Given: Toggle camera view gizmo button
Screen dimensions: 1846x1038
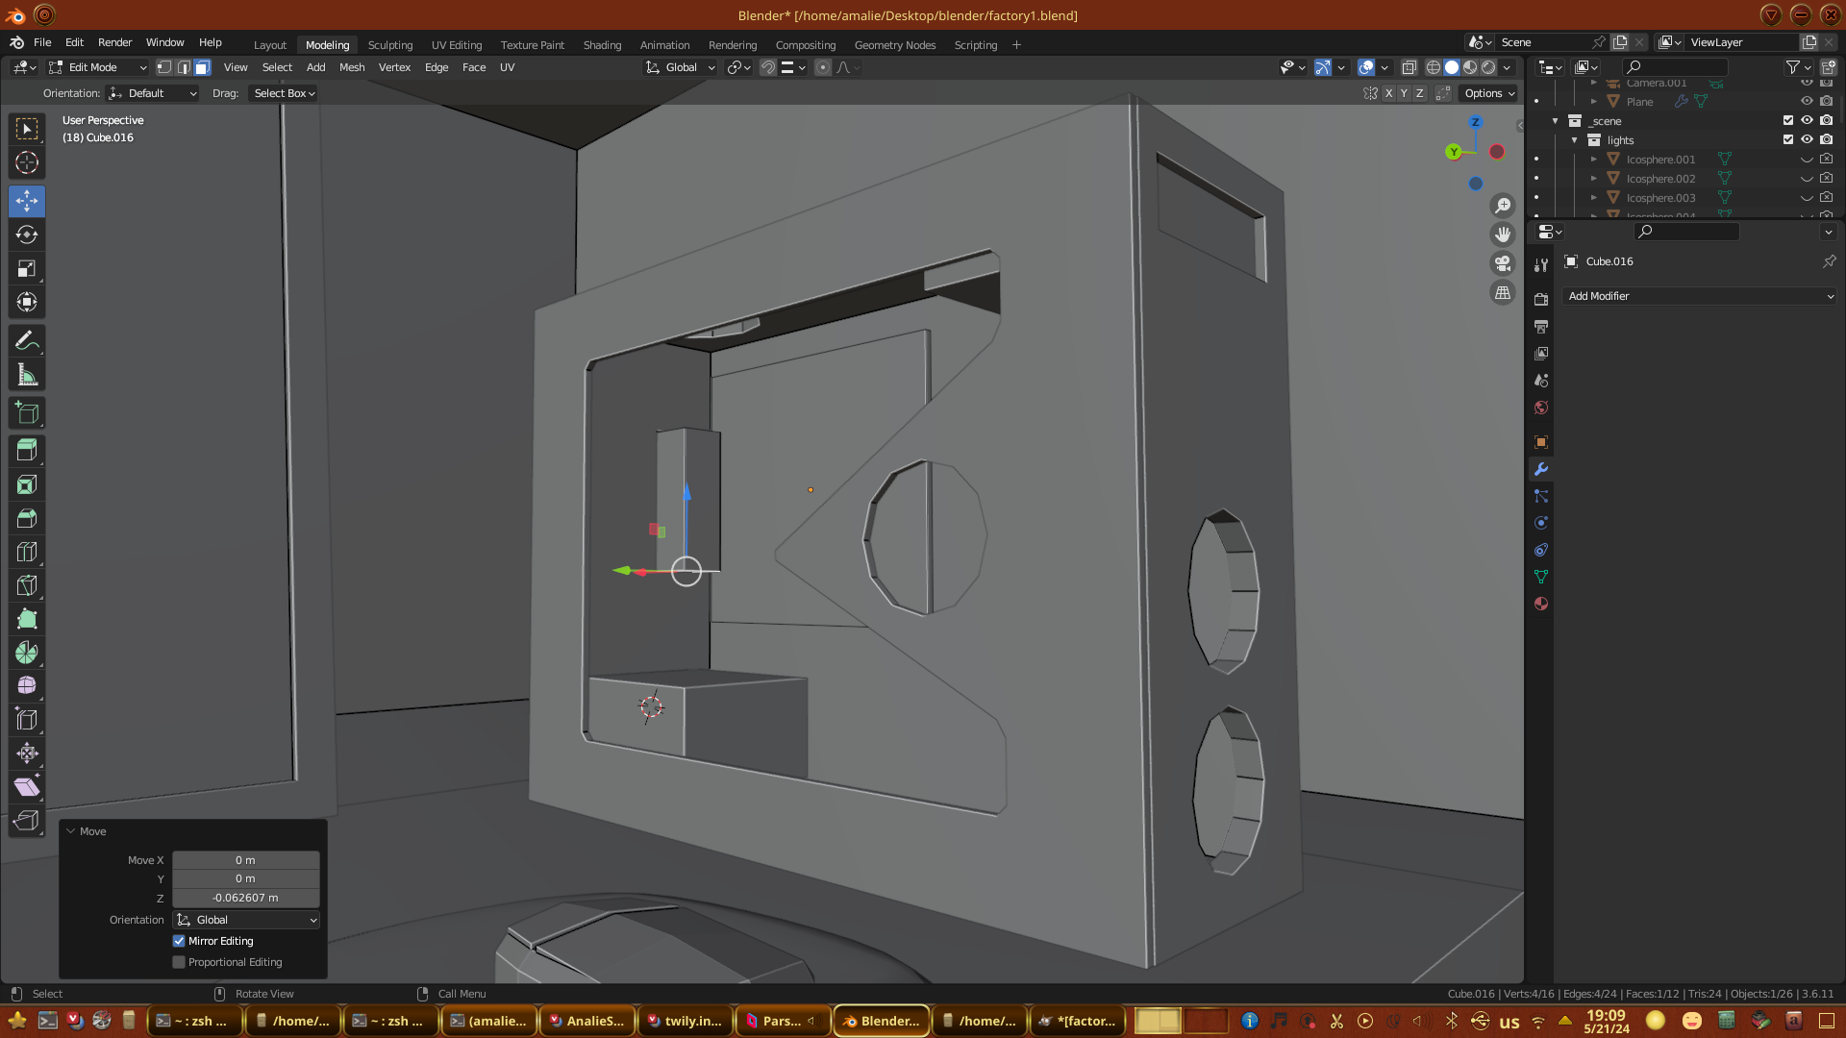Looking at the screenshot, I should point(1503,263).
